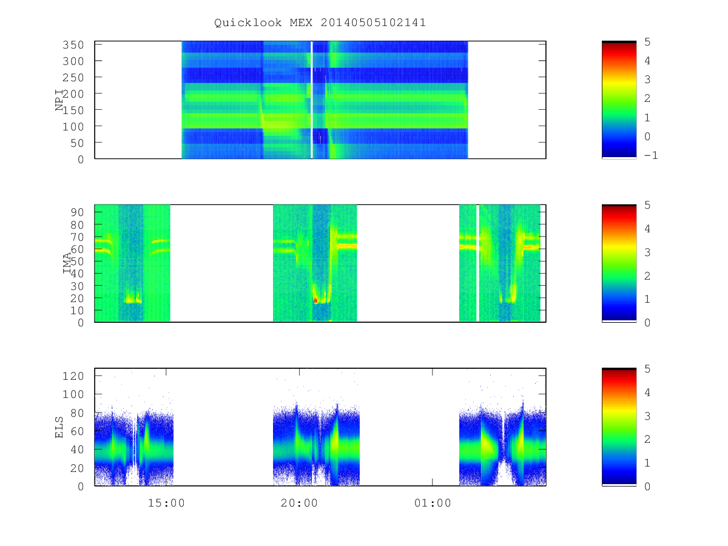
Task: Click the 3 label on ELS color bar
Action: (x=647, y=416)
